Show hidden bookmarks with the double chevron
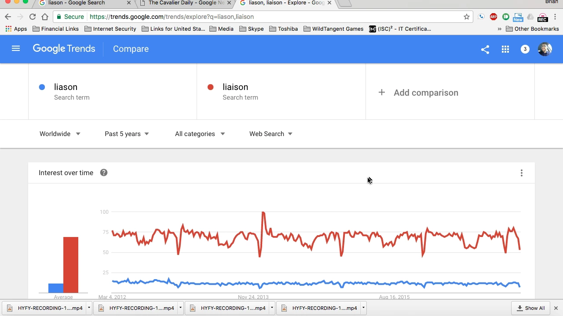The width and height of the screenshot is (563, 316). 499,29
